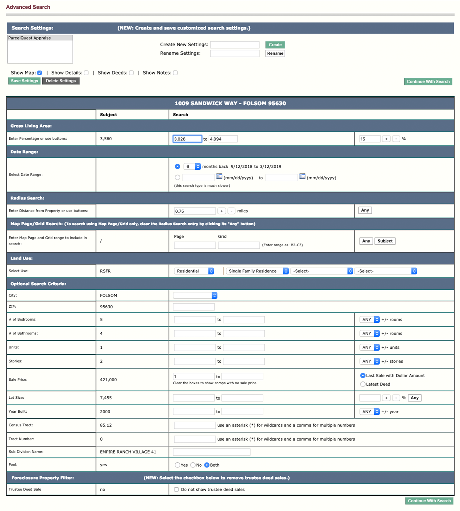Click the Save Settings button
This screenshot has height=511, width=460.
[x=24, y=81]
